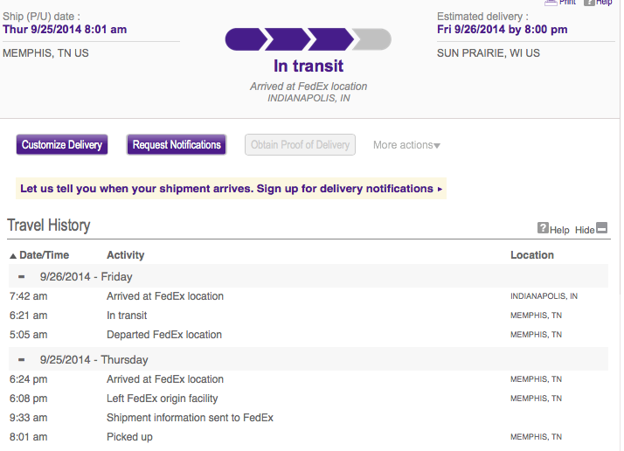Viewport: 624px width, 451px height.
Task: Click the third purple progress segment
Action: (x=330, y=39)
